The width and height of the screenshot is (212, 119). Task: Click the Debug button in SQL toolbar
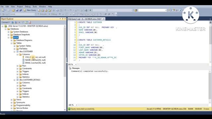tap(53, 14)
